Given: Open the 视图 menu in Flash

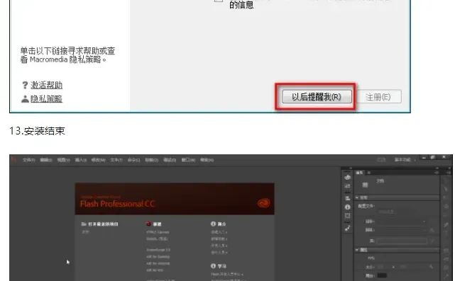Looking at the screenshot, I should pyautogui.click(x=64, y=160).
